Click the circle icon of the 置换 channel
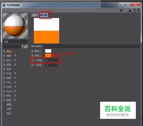This screenshot has width=143, height=126. (x=4, y=100)
